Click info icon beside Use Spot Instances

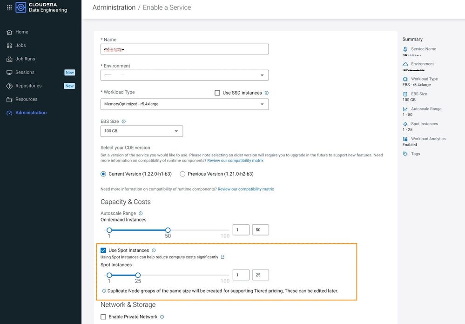pyautogui.click(x=154, y=250)
